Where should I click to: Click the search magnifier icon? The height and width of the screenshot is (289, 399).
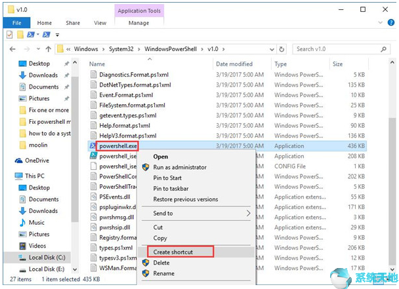pyautogui.click(x=383, y=49)
